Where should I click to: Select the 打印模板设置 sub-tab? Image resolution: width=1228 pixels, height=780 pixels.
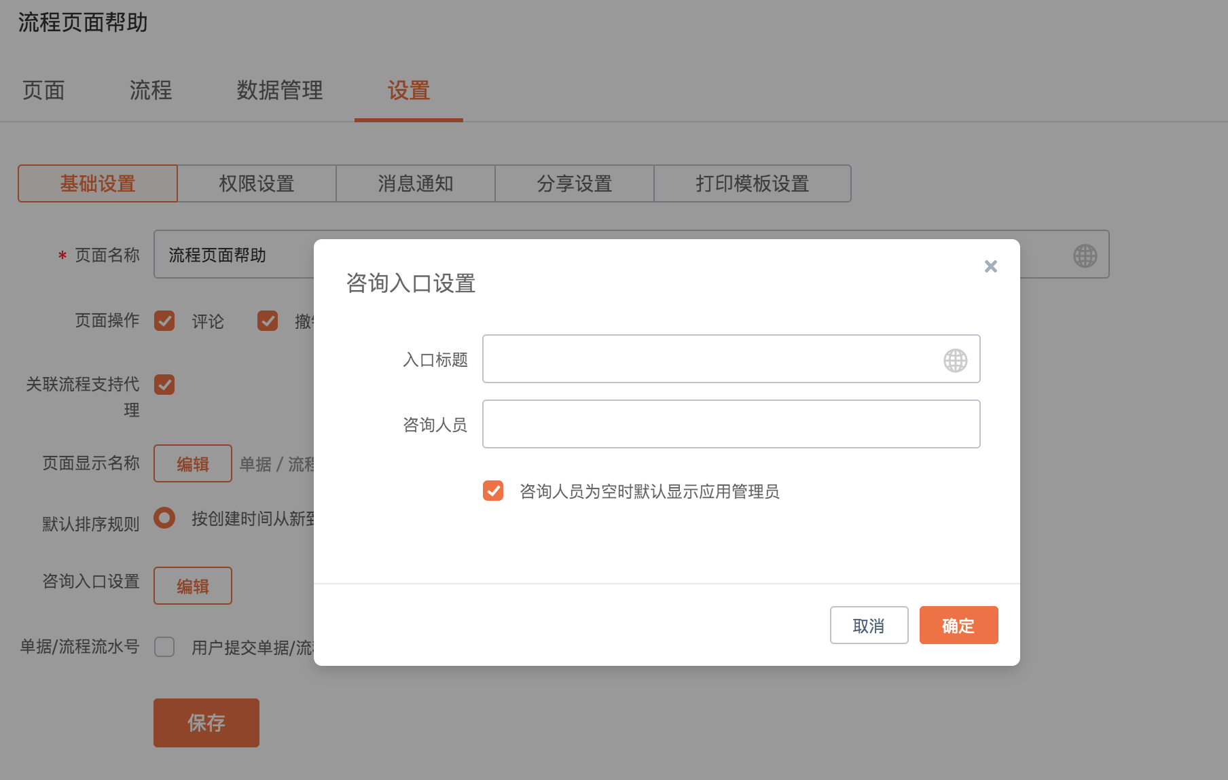[x=752, y=183]
